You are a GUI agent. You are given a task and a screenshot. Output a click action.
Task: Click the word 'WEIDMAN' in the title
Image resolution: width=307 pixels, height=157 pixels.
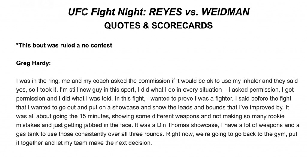coord(225,12)
